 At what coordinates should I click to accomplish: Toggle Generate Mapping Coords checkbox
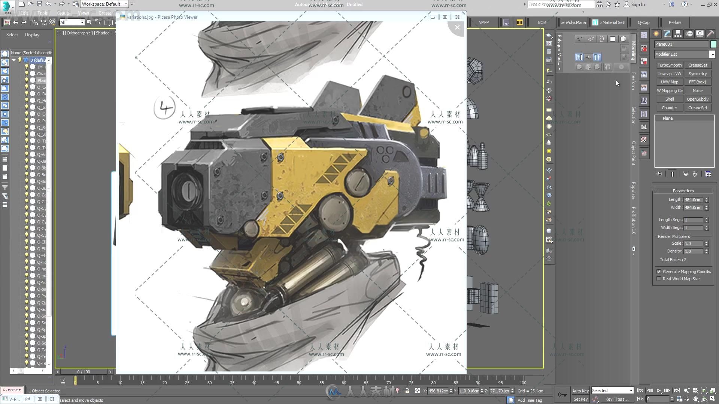click(x=659, y=271)
